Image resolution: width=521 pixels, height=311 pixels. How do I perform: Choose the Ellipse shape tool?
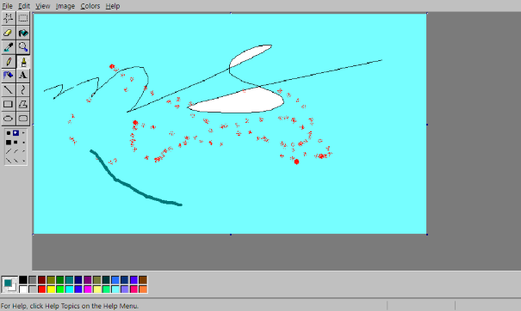[x=9, y=119]
